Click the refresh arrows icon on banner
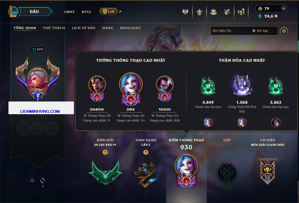This screenshot has width=299, height=203. pyautogui.click(x=43, y=180)
